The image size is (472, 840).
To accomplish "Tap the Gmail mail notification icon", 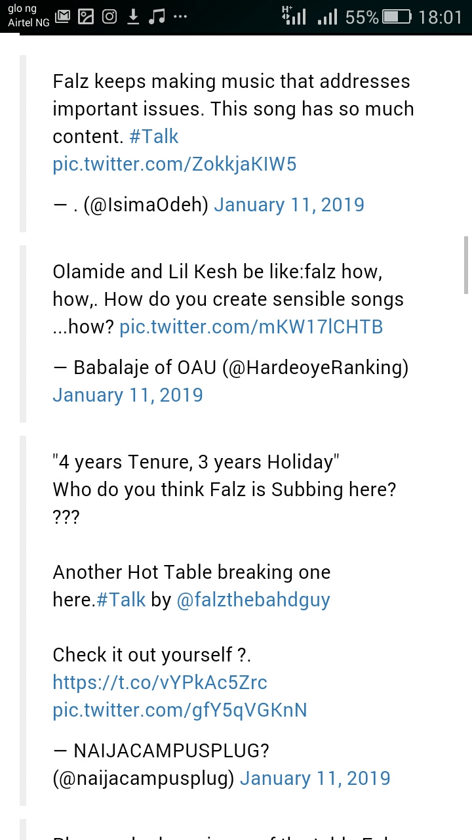I will point(63,17).
